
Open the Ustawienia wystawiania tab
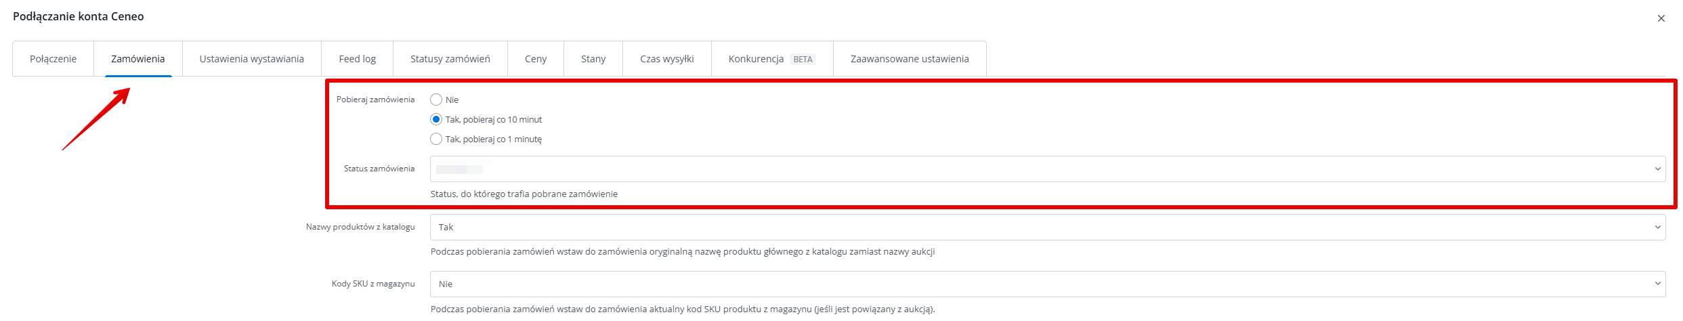click(251, 59)
